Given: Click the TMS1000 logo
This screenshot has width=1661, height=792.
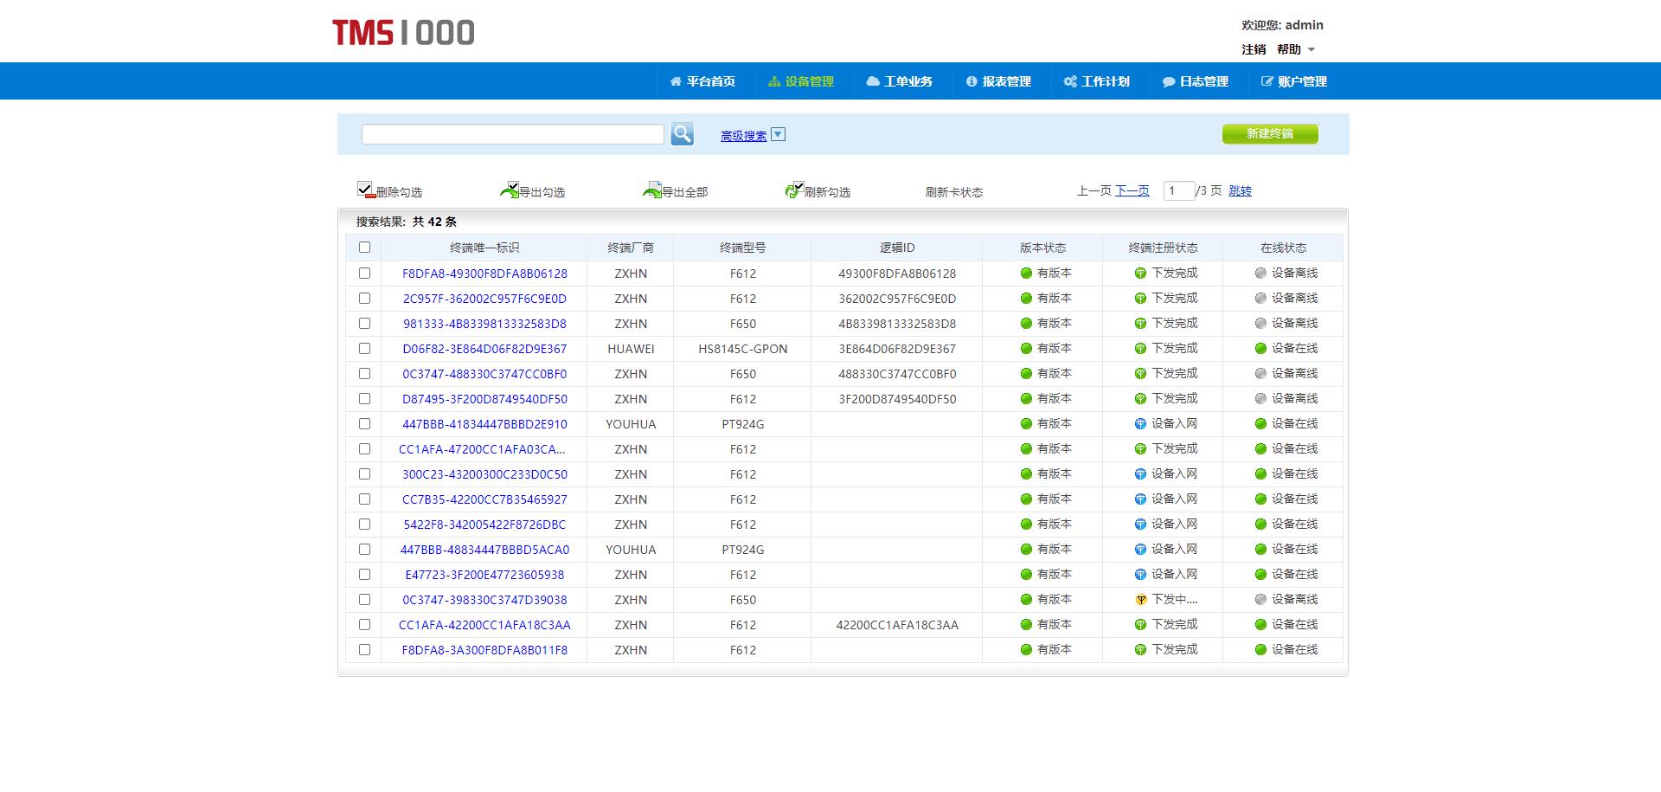Looking at the screenshot, I should (x=403, y=33).
